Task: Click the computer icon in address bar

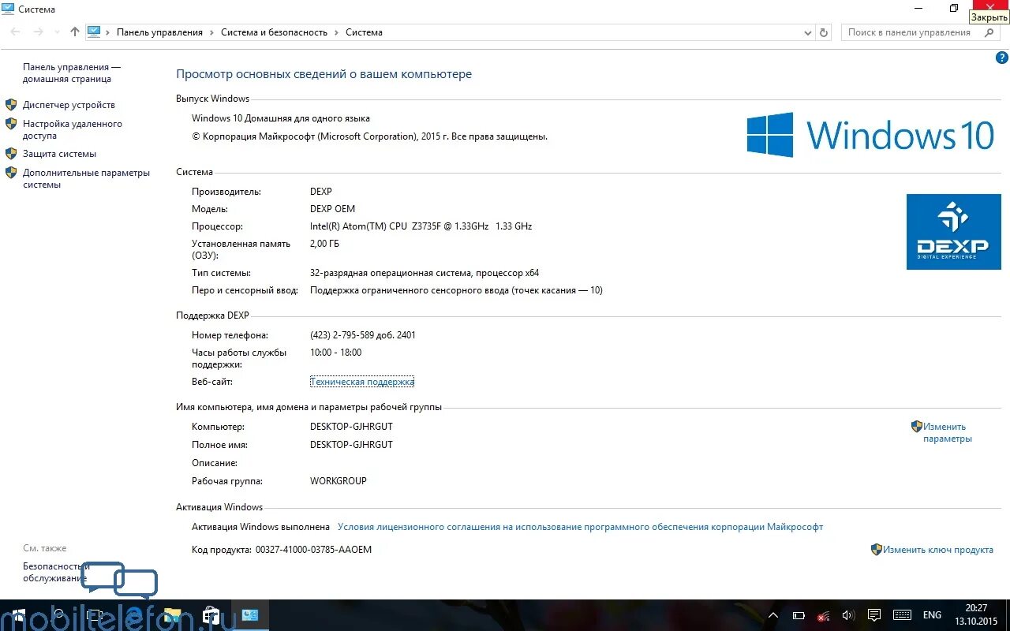Action: [x=94, y=32]
